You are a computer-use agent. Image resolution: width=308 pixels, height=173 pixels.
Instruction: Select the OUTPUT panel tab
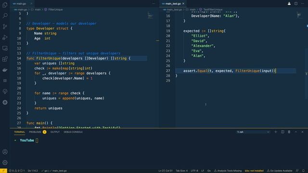[x=55, y=132]
